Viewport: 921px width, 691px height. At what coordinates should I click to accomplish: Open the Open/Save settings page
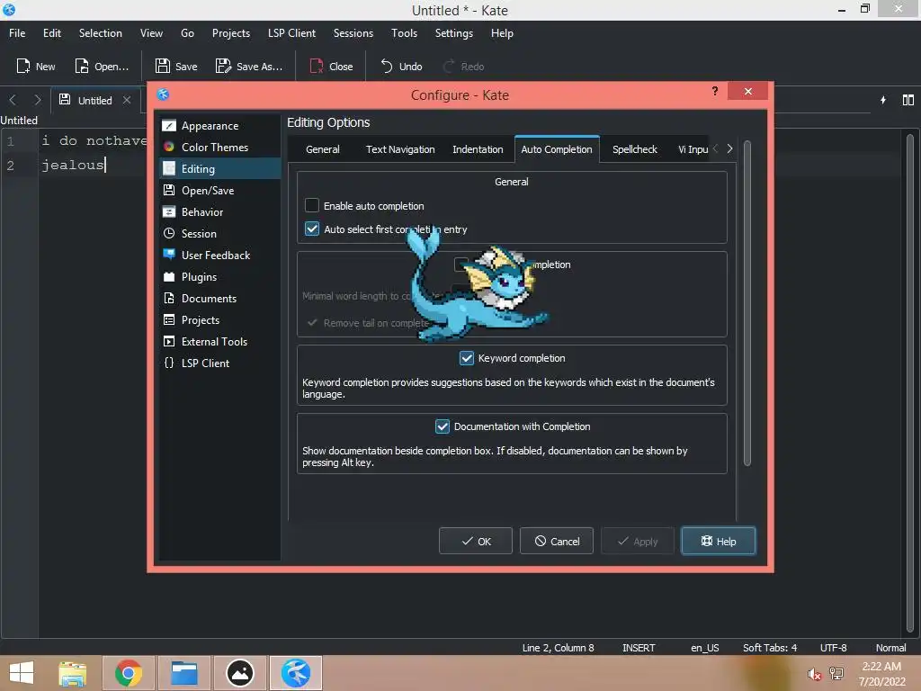(x=219, y=191)
